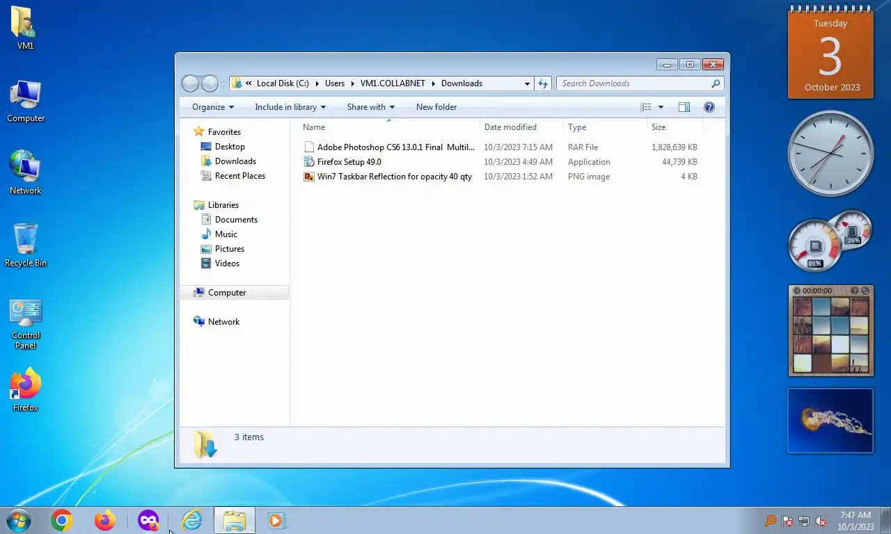
Task: Click the analog clock gadget
Action: (x=830, y=153)
